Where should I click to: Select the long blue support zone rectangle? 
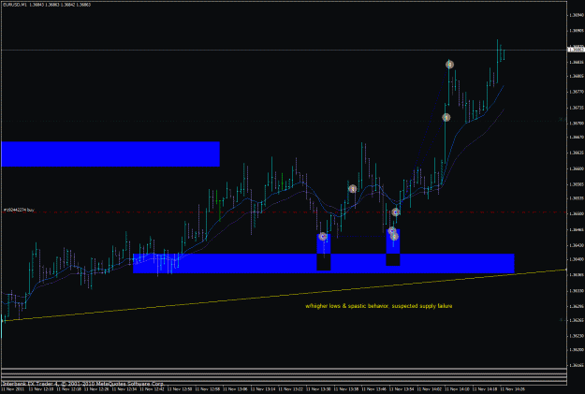[x=324, y=263]
